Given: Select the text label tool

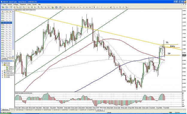Looking at the screenshot, I should click(x=120, y=7).
